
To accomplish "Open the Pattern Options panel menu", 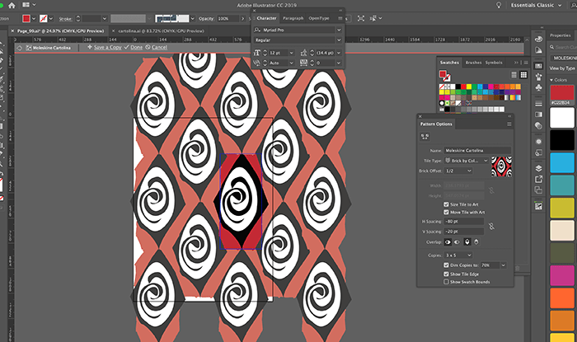I will [x=509, y=124].
